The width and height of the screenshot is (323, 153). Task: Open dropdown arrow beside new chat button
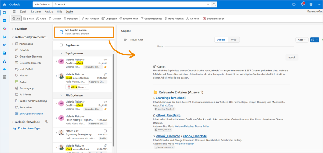(x=317, y=40)
